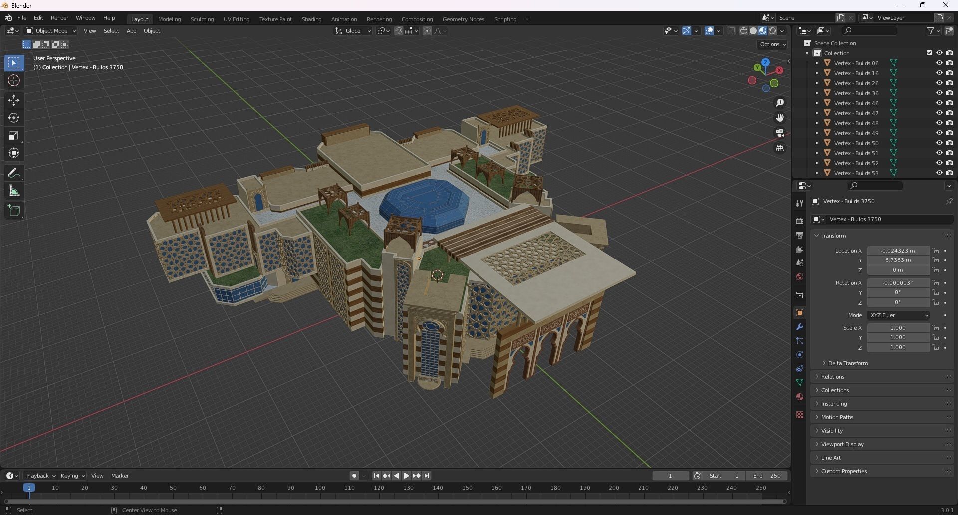Screen dimensions: 958x519
Task: Expand the Viewport Display panel
Action: [842, 444]
